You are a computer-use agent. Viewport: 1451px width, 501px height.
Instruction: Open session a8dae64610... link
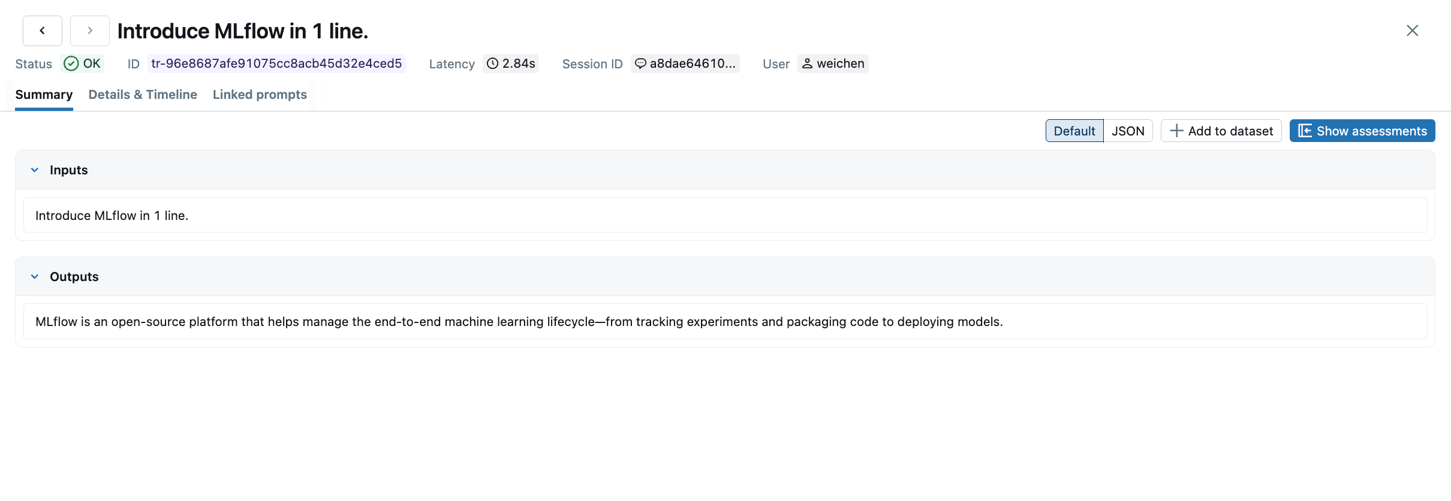point(685,64)
